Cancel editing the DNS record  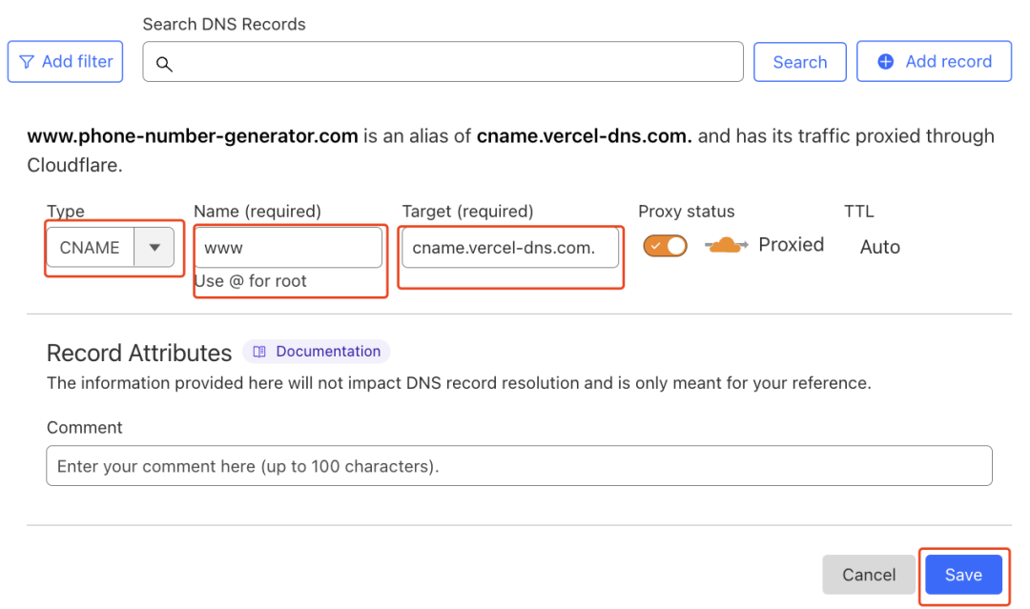(x=869, y=575)
